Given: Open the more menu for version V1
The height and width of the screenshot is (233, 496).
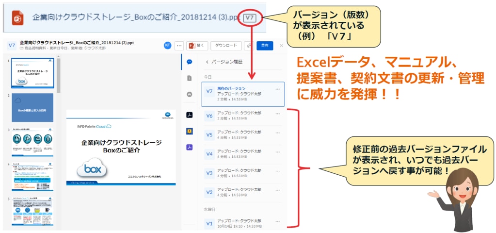Looking at the screenshot, I should point(277,221).
